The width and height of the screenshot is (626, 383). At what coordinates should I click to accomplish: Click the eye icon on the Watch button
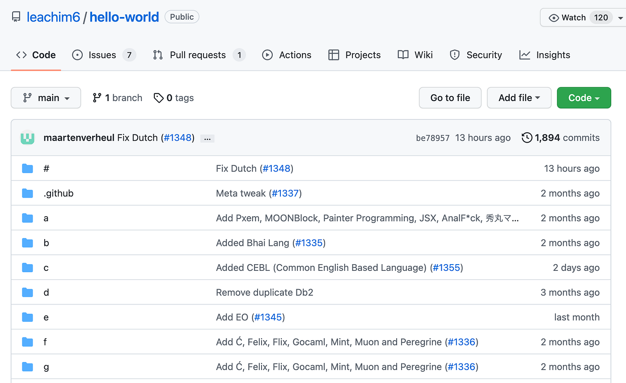tap(554, 17)
